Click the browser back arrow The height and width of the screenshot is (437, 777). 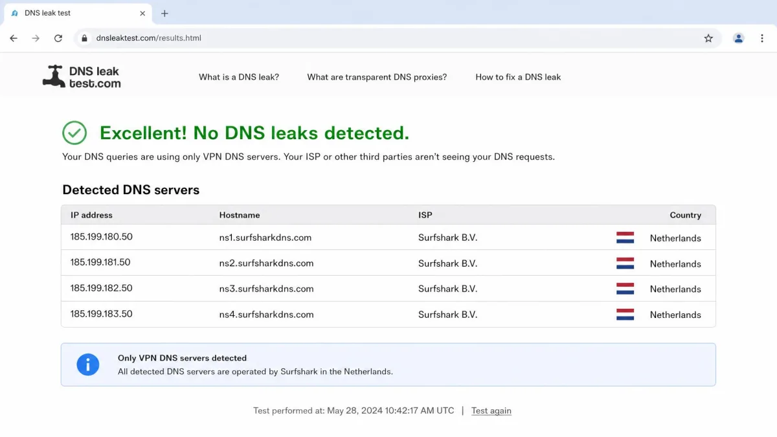pos(14,38)
